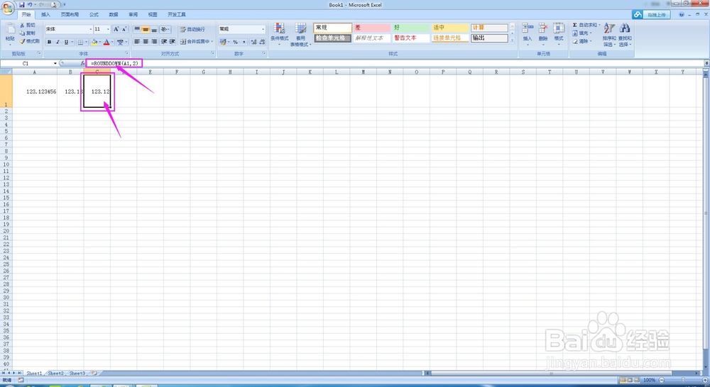Align text right
710x387 pixels.
pyautogui.click(x=154, y=42)
